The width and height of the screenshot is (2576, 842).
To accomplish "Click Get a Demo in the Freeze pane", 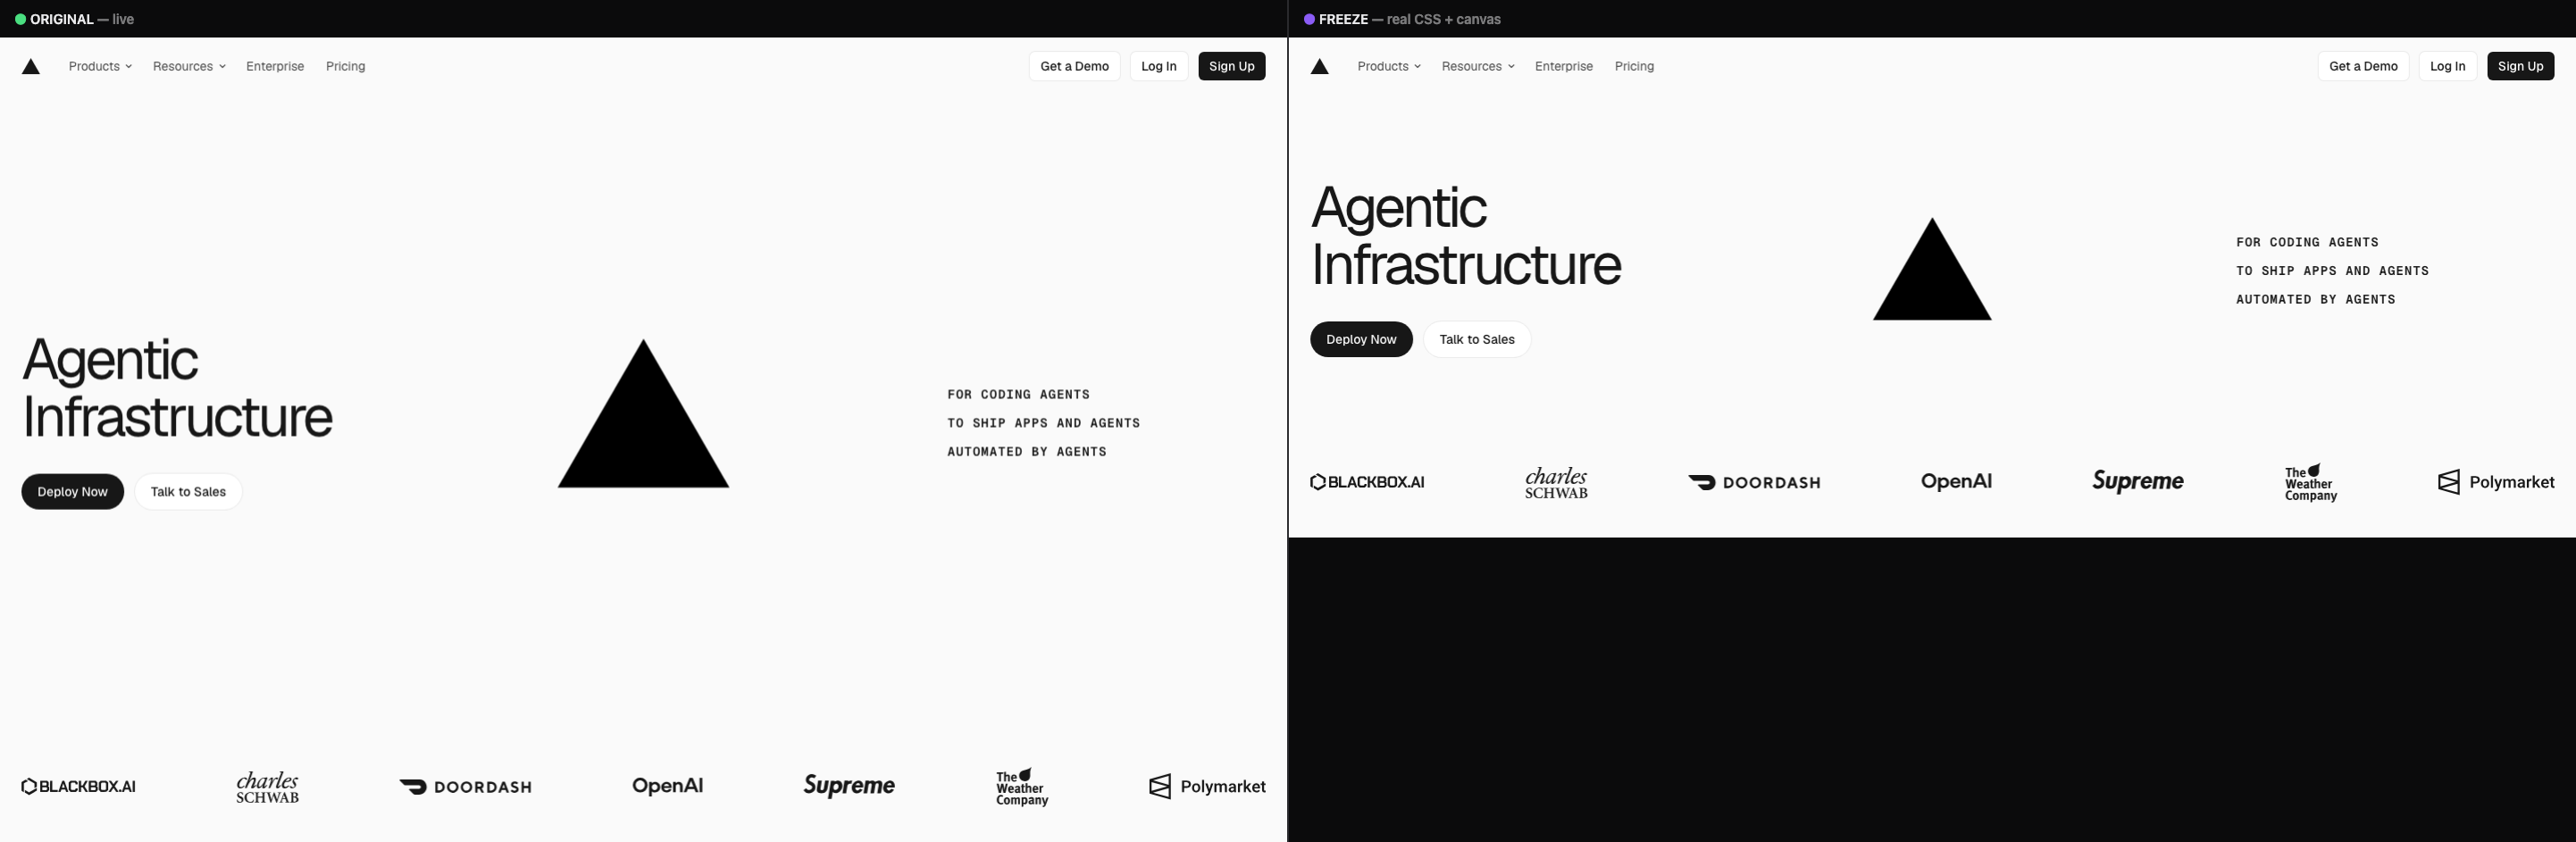I will (2363, 66).
